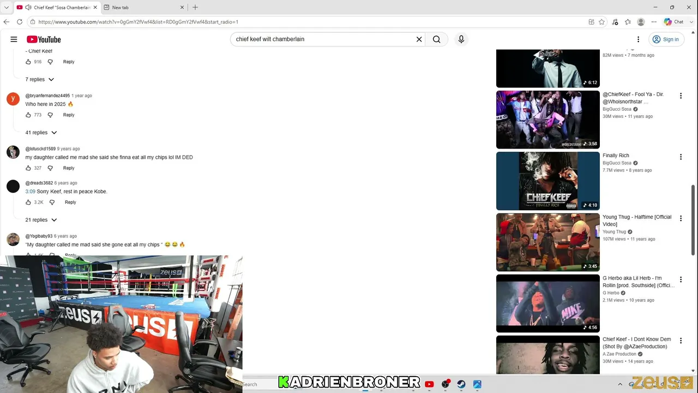Open the YouTube icon in the taskbar
The height and width of the screenshot is (393, 698).
(x=429, y=384)
